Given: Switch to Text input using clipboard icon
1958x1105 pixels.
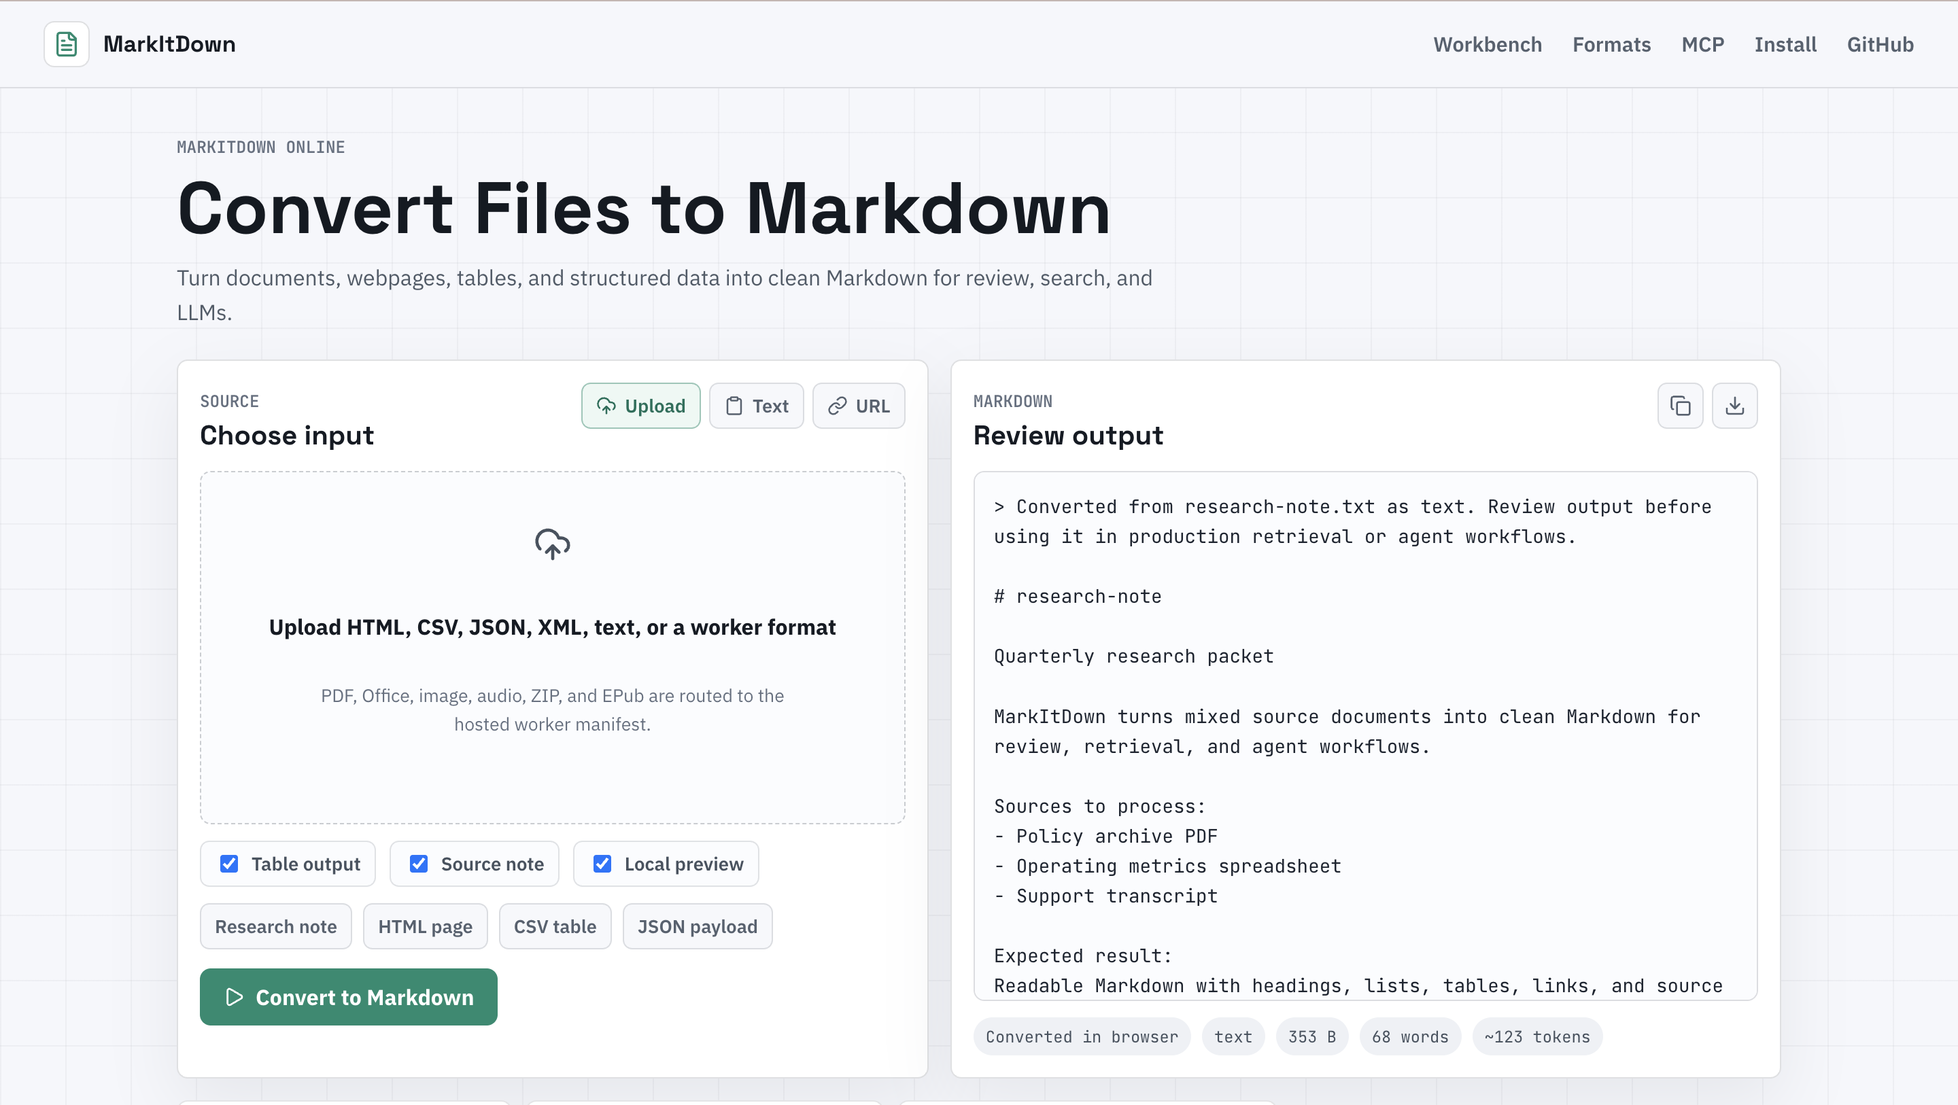Looking at the screenshot, I should click(x=734, y=406).
